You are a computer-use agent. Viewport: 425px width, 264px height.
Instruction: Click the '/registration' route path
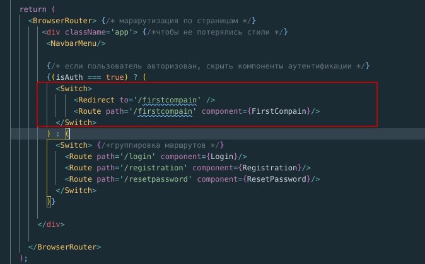[x=153, y=168]
